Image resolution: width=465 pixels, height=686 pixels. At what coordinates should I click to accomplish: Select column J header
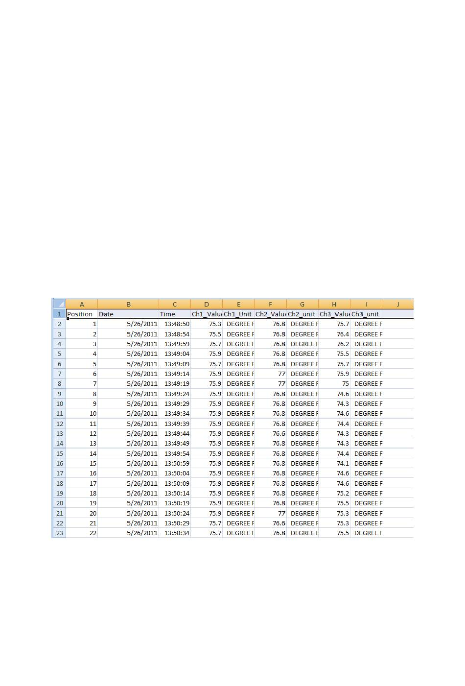click(397, 304)
